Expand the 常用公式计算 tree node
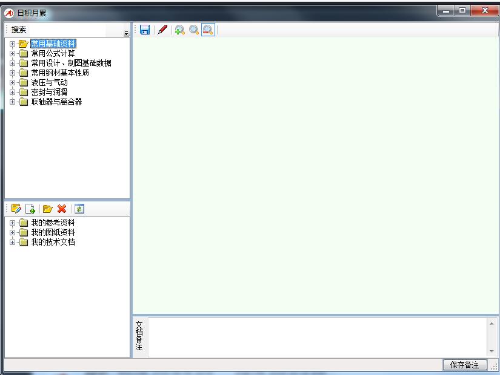500x375 pixels. [x=12, y=53]
